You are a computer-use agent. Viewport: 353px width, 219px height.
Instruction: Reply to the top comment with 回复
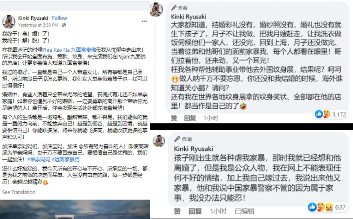190,118
